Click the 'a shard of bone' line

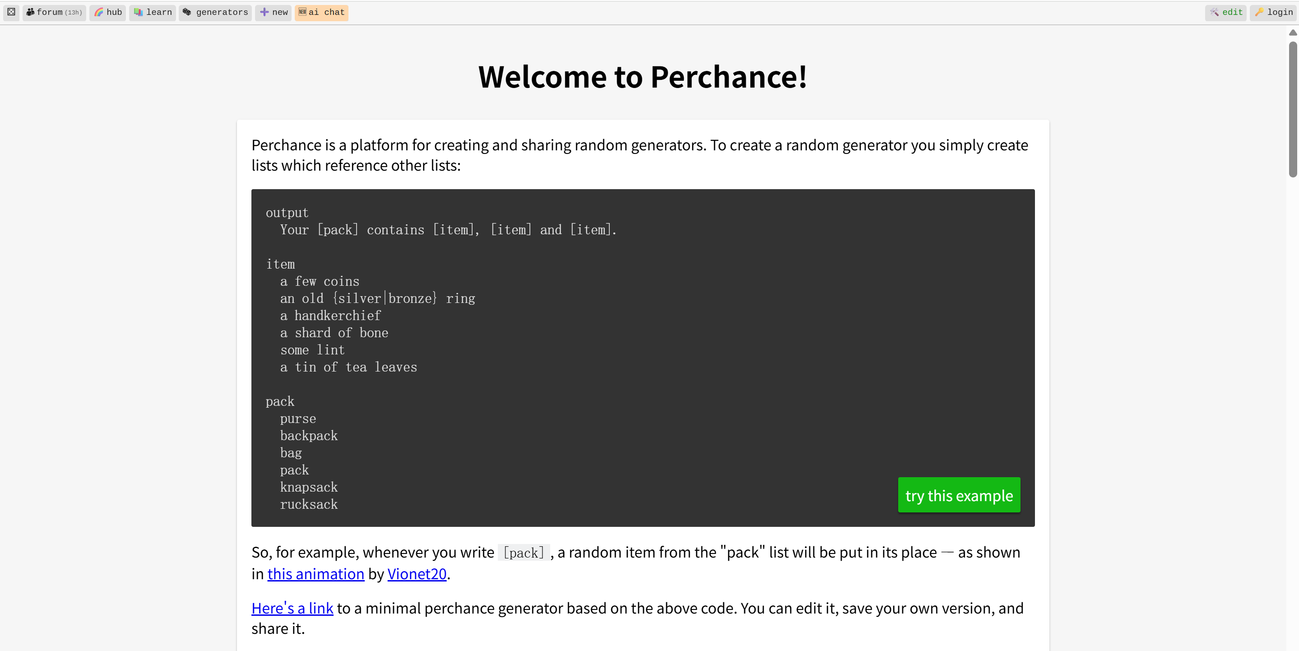coord(334,333)
